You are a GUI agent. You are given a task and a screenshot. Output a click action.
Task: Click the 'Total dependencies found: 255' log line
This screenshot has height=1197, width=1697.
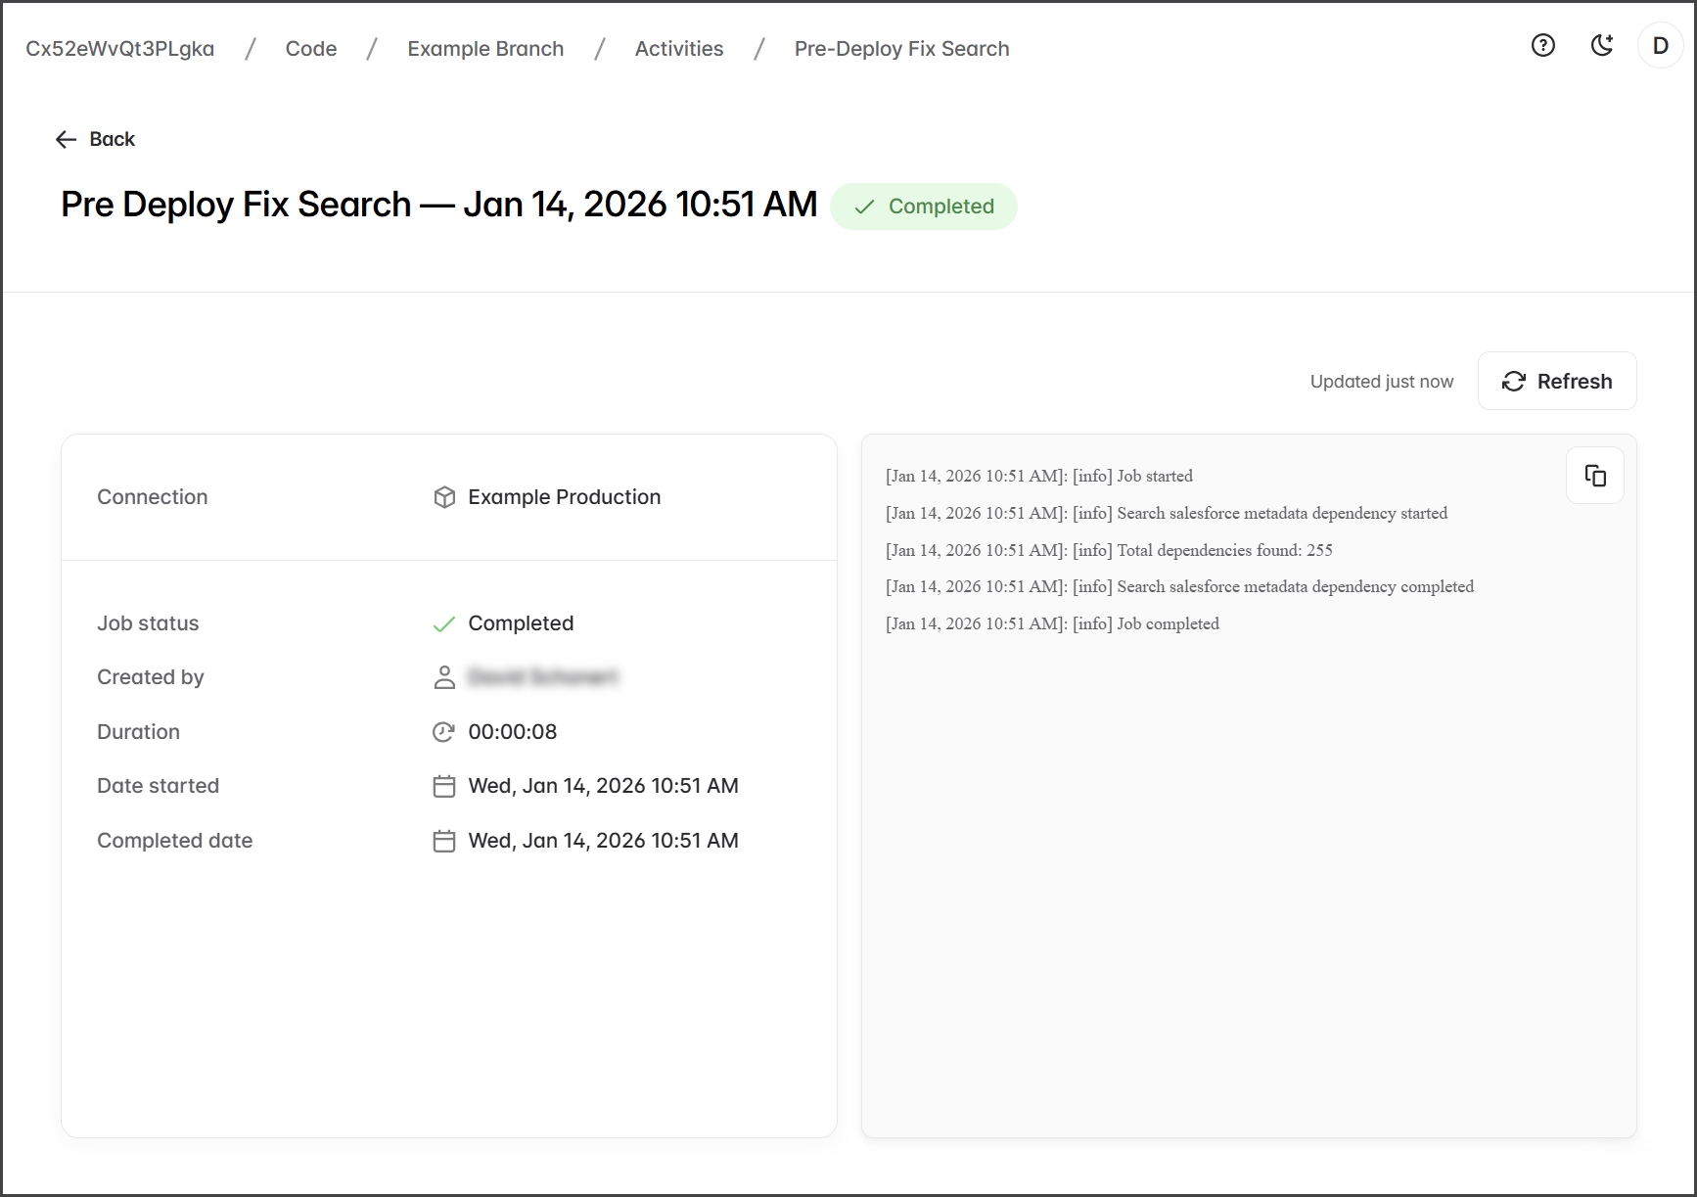pyautogui.click(x=1109, y=550)
